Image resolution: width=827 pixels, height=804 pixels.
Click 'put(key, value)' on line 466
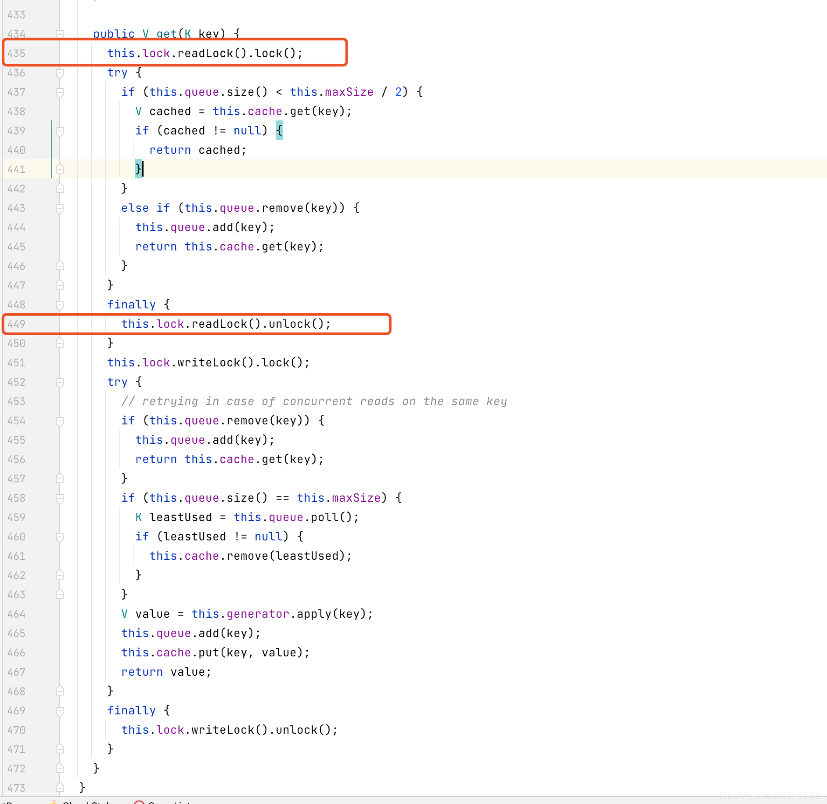tap(251, 653)
